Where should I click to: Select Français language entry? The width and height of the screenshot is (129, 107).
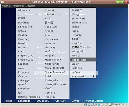click(23, 72)
